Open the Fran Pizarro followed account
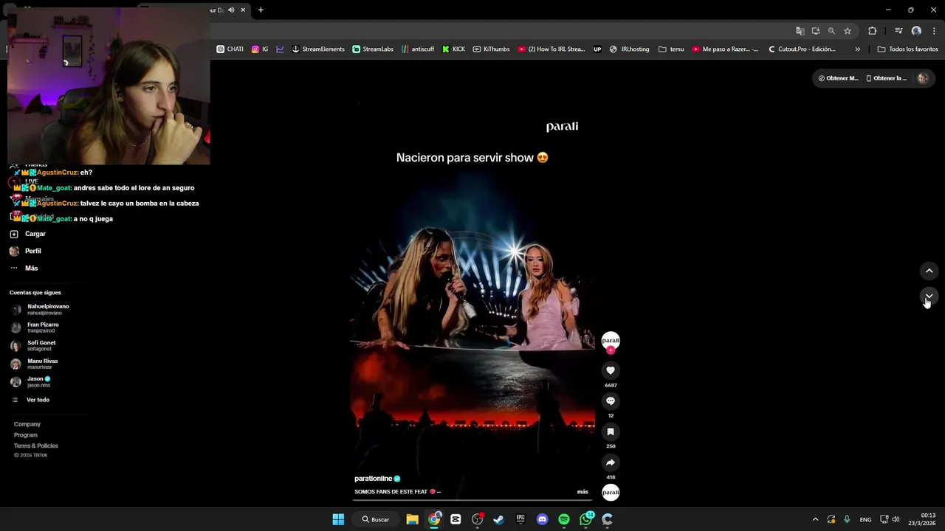This screenshot has height=531, width=945. 35,327
